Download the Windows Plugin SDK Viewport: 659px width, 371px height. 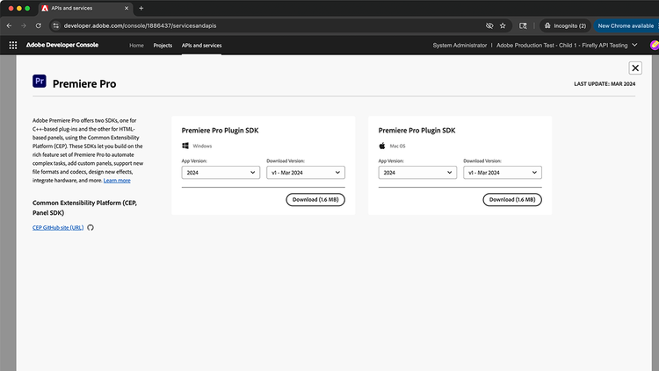(315, 200)
